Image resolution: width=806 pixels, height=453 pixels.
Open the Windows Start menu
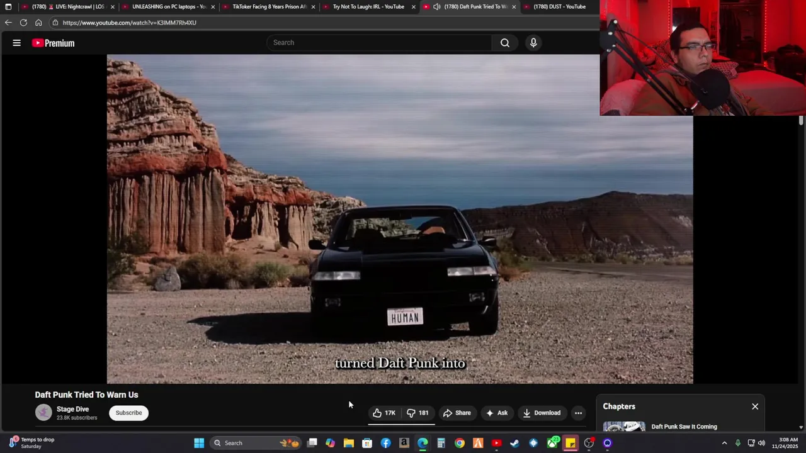tap(199, 443)
